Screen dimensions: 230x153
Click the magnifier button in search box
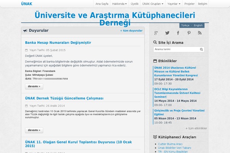click(201, 49)
